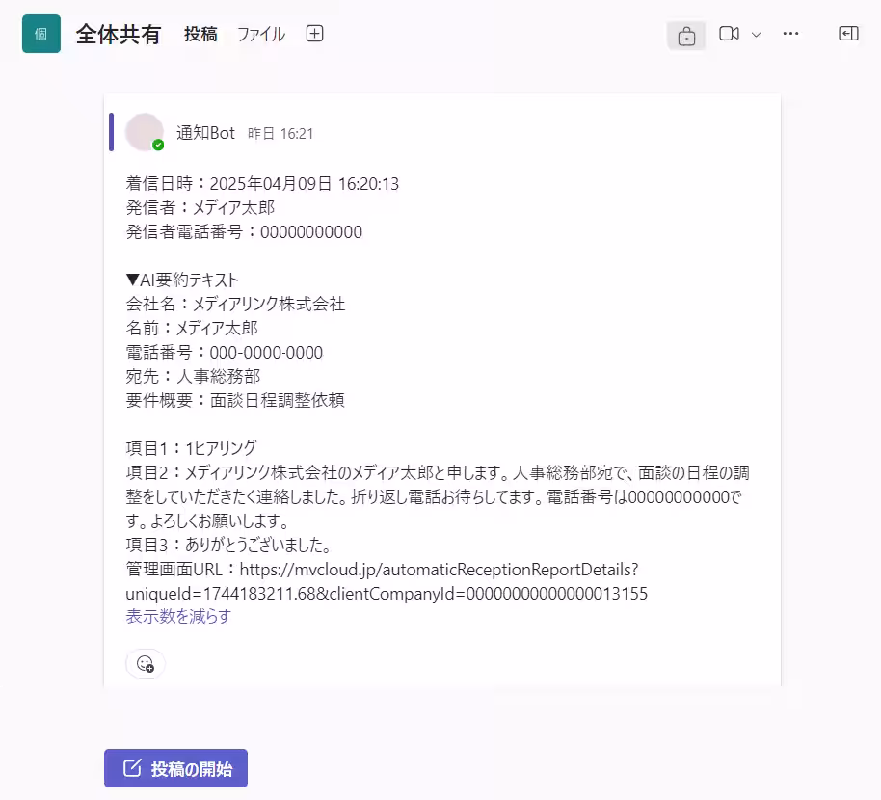This screenshot has width=881, height=800.
Task: Open 通知Bot's profile picture
Action: coord(145,131)
